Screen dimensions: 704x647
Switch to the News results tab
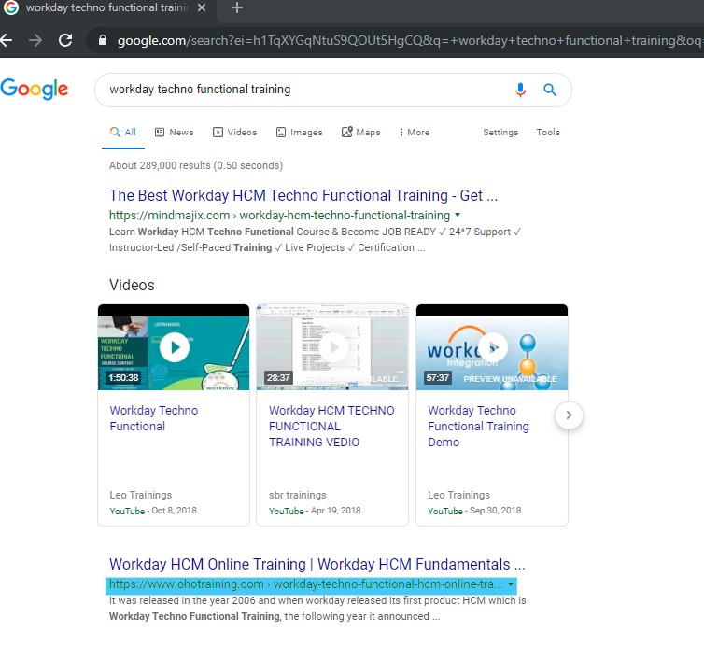tap(174, 133)
